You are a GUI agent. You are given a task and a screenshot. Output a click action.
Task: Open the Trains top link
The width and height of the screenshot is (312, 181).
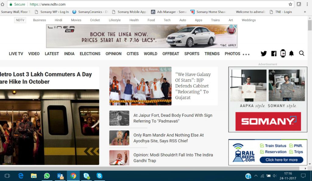(215, 20)
